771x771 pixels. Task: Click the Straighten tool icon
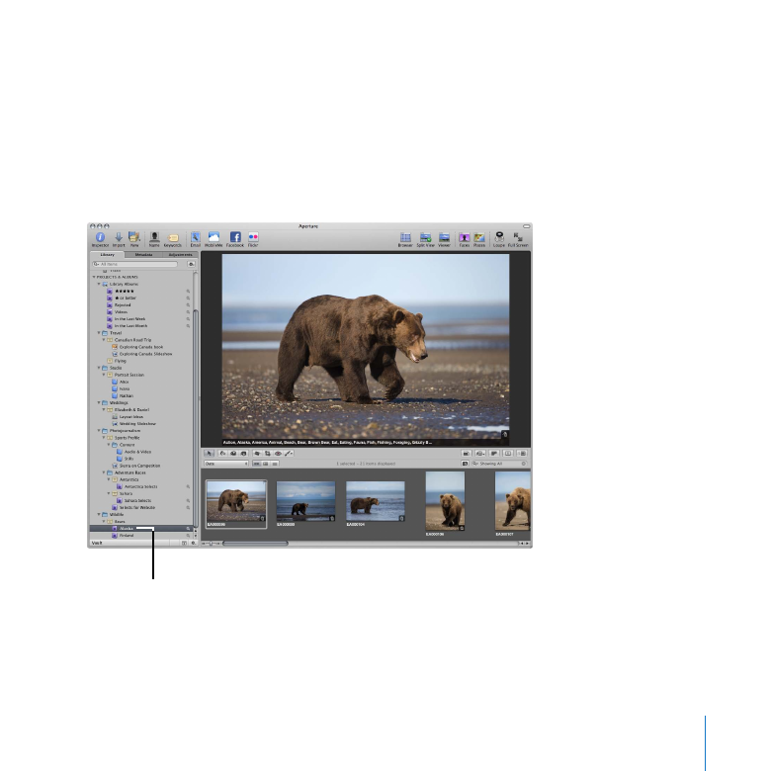257,454
